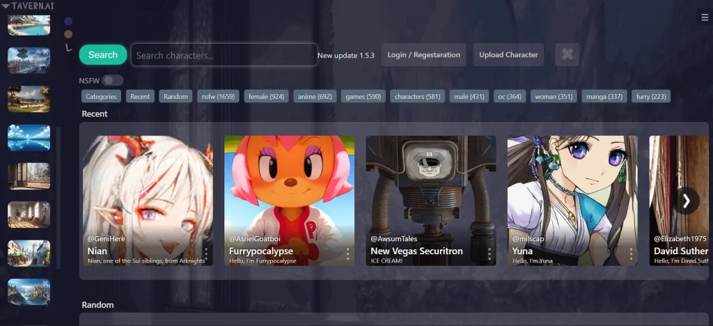Click the Recent section heading

coord(95,114)
